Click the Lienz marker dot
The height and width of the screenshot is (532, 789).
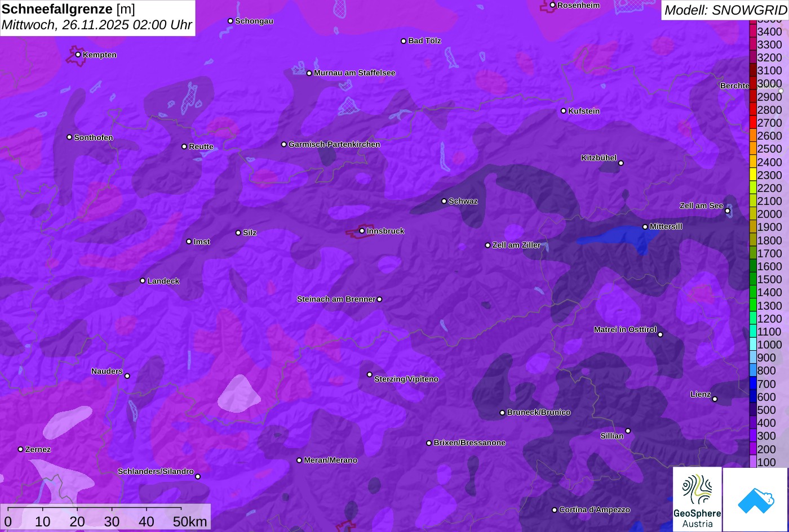715,399
